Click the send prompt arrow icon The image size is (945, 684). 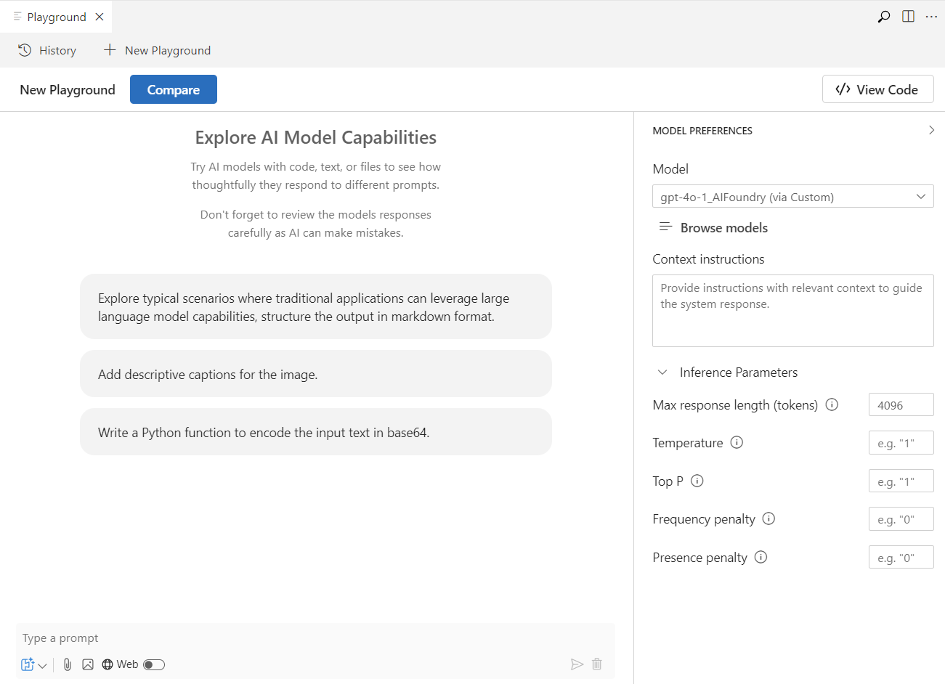point(577,664)
